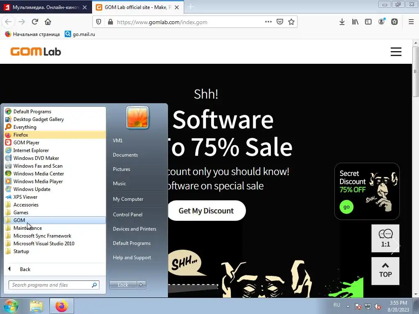Screen dimensions: 419x314
Task: Save page to Pocket
Action: (x=280, y=22)
